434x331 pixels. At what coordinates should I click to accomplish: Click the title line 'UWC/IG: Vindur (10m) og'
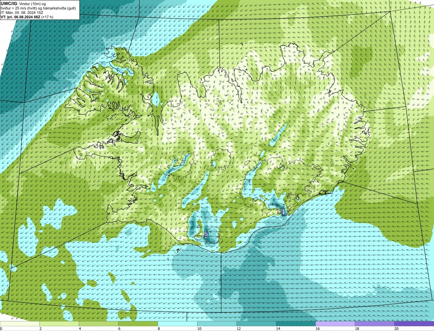tap(23, 4)
